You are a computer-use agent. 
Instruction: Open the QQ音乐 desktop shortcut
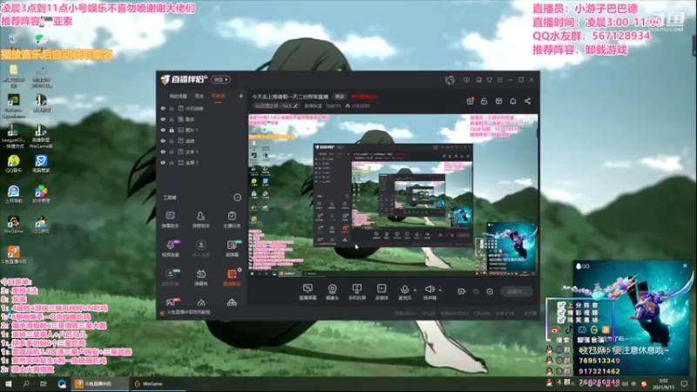point(13,164)
